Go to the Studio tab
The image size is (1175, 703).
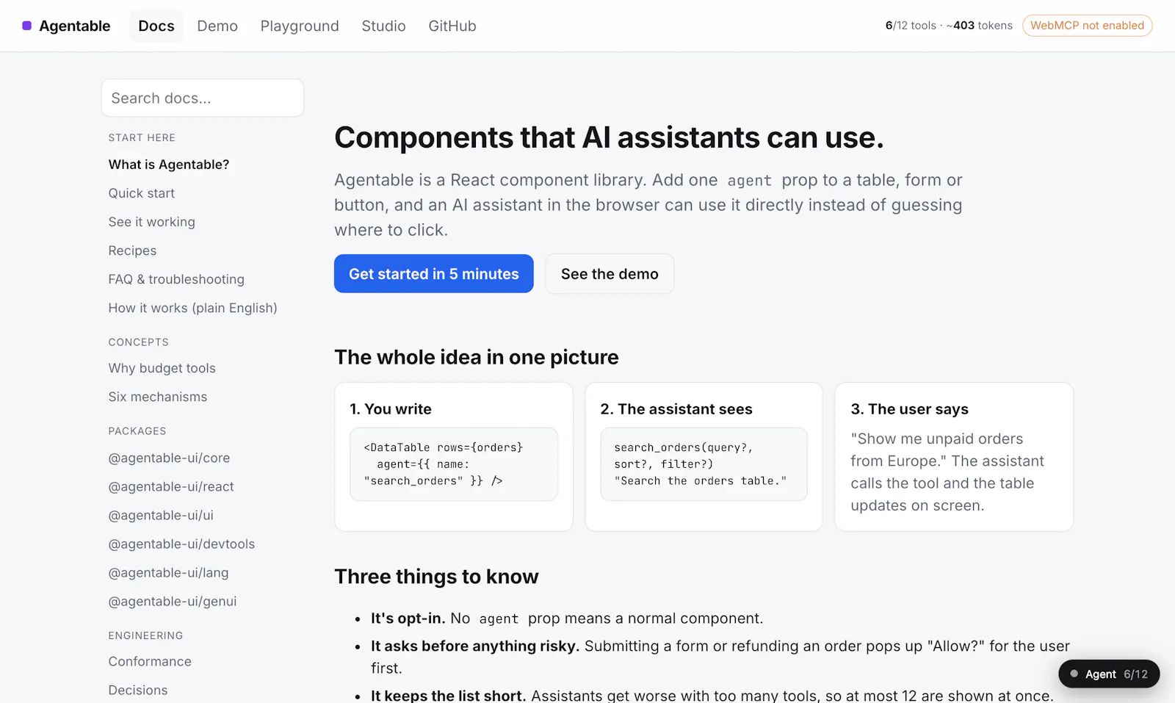(x=383, y=26)
